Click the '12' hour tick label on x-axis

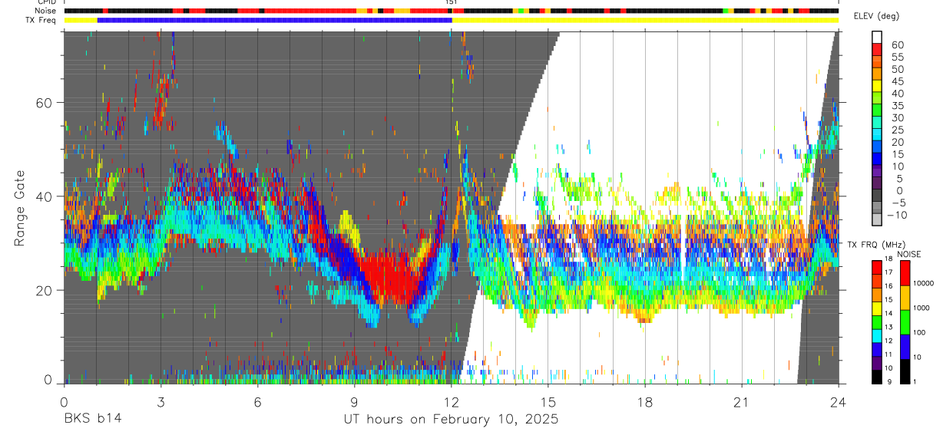pos(452,401)
